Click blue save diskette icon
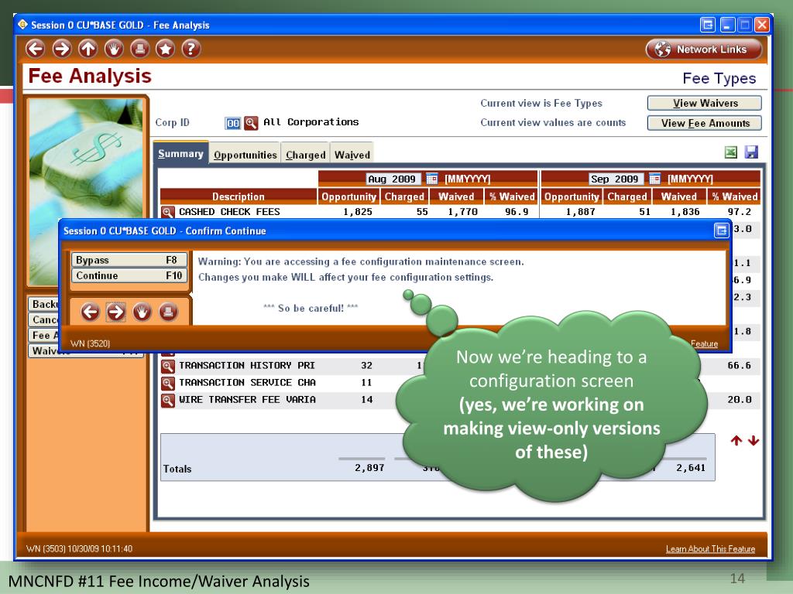 coord(751,152)
